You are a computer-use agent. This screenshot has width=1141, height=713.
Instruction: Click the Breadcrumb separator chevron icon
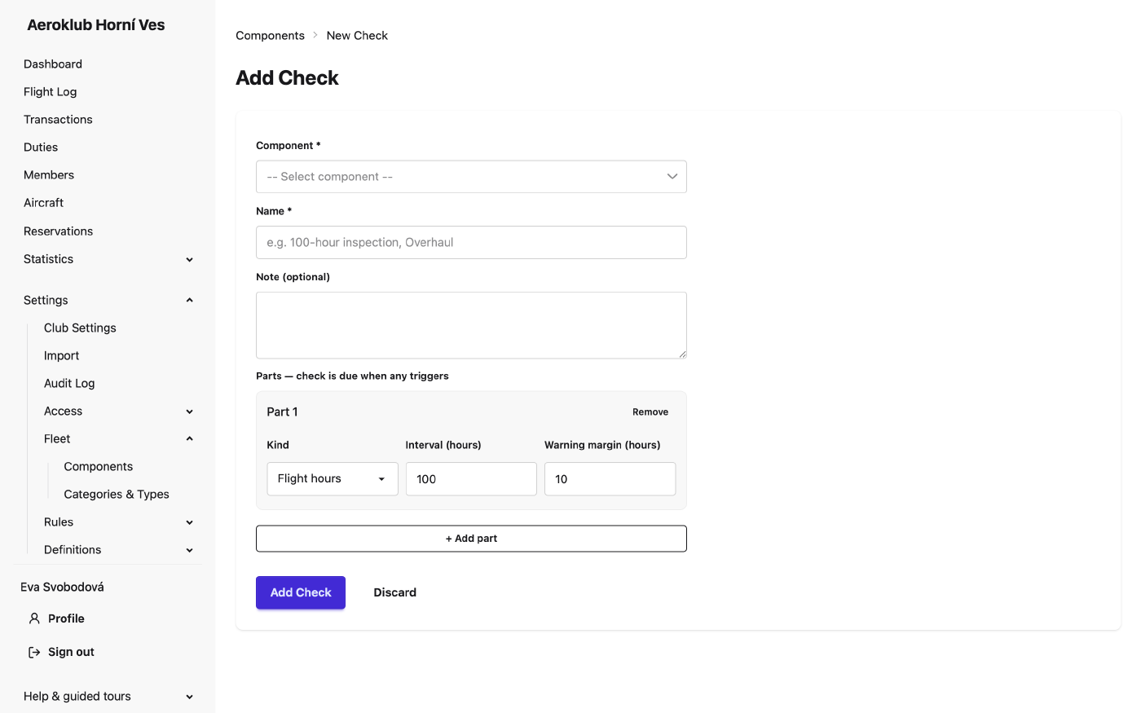(x=315, y=35)
